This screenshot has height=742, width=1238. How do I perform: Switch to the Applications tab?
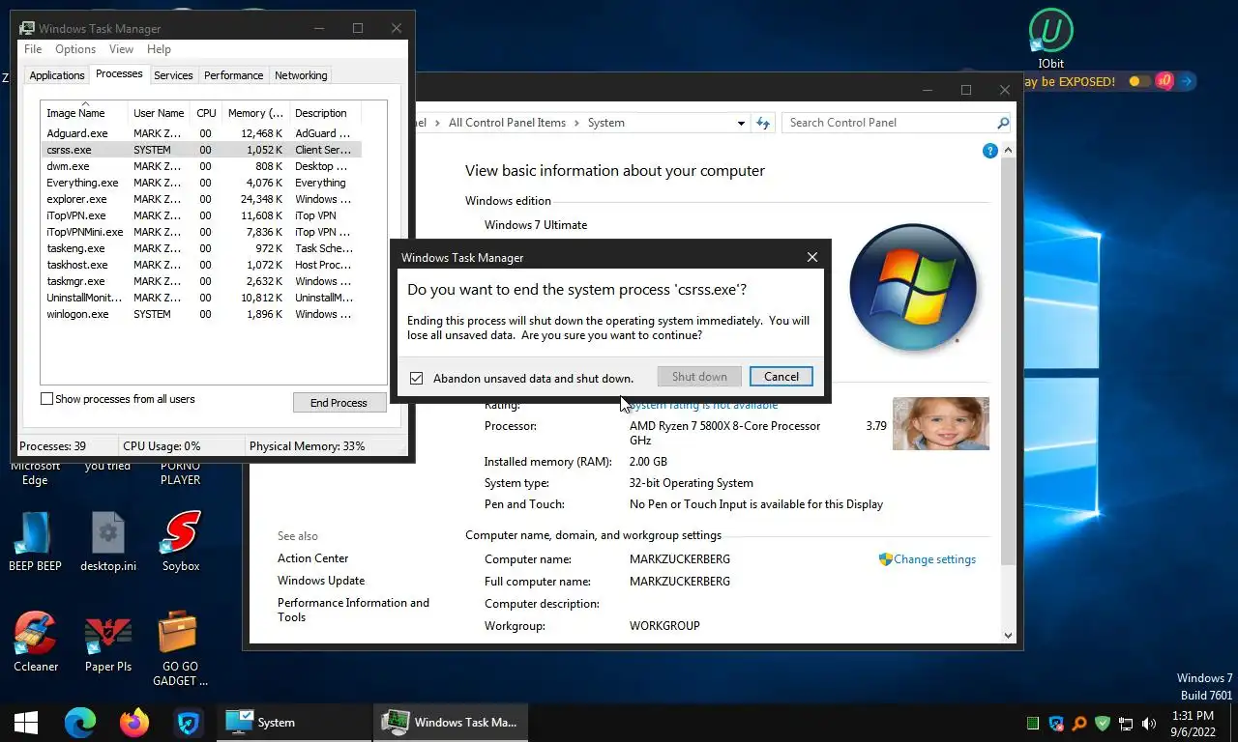(x=57, y=75)
